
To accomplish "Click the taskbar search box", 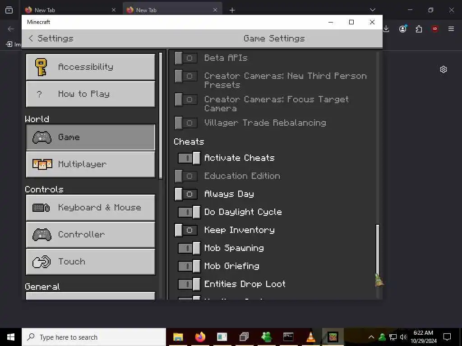I will (94, 337).
